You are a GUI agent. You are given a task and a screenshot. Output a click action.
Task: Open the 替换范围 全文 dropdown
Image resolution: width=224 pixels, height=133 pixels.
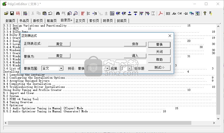click(61, 68)
